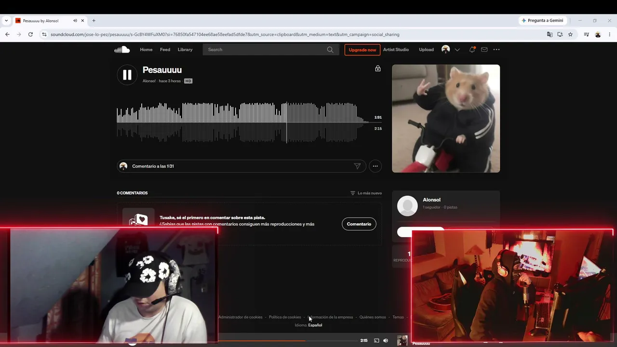Focus the SoundCloud search field

271,50
